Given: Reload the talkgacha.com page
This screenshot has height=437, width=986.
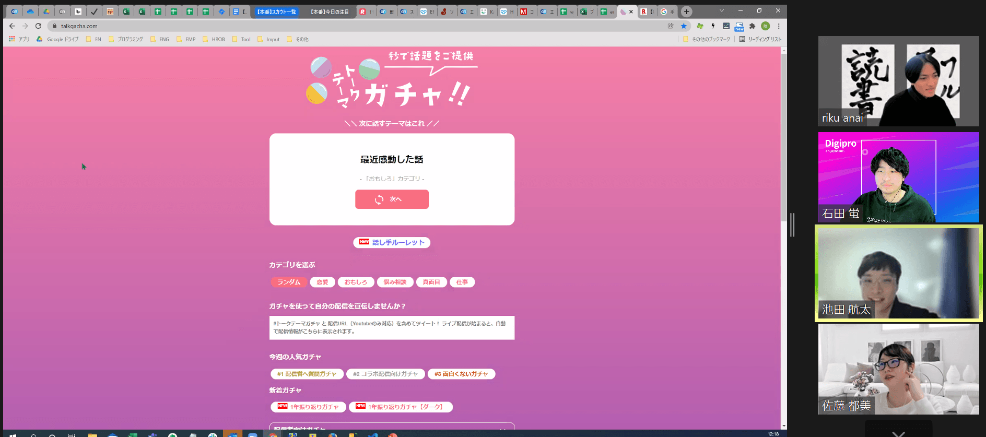Looking at the screenshot, I should coord(38,26).
